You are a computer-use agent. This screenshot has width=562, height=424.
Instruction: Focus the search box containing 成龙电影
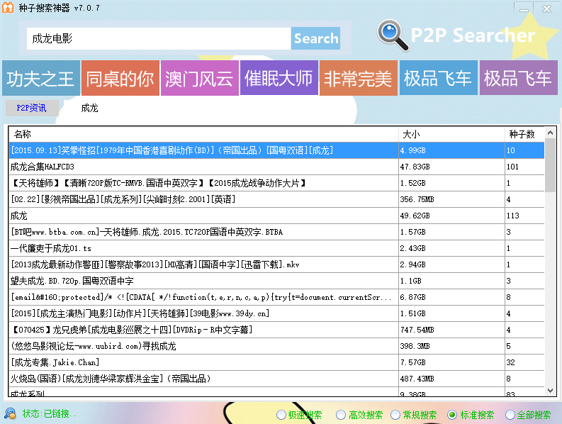(159, 38)
